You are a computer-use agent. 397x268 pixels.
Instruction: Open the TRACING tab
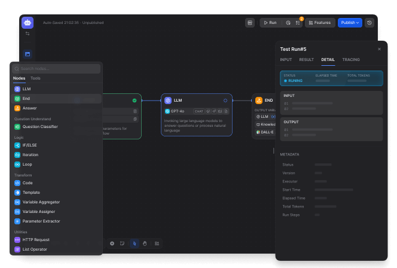click(x=350, y=60)
